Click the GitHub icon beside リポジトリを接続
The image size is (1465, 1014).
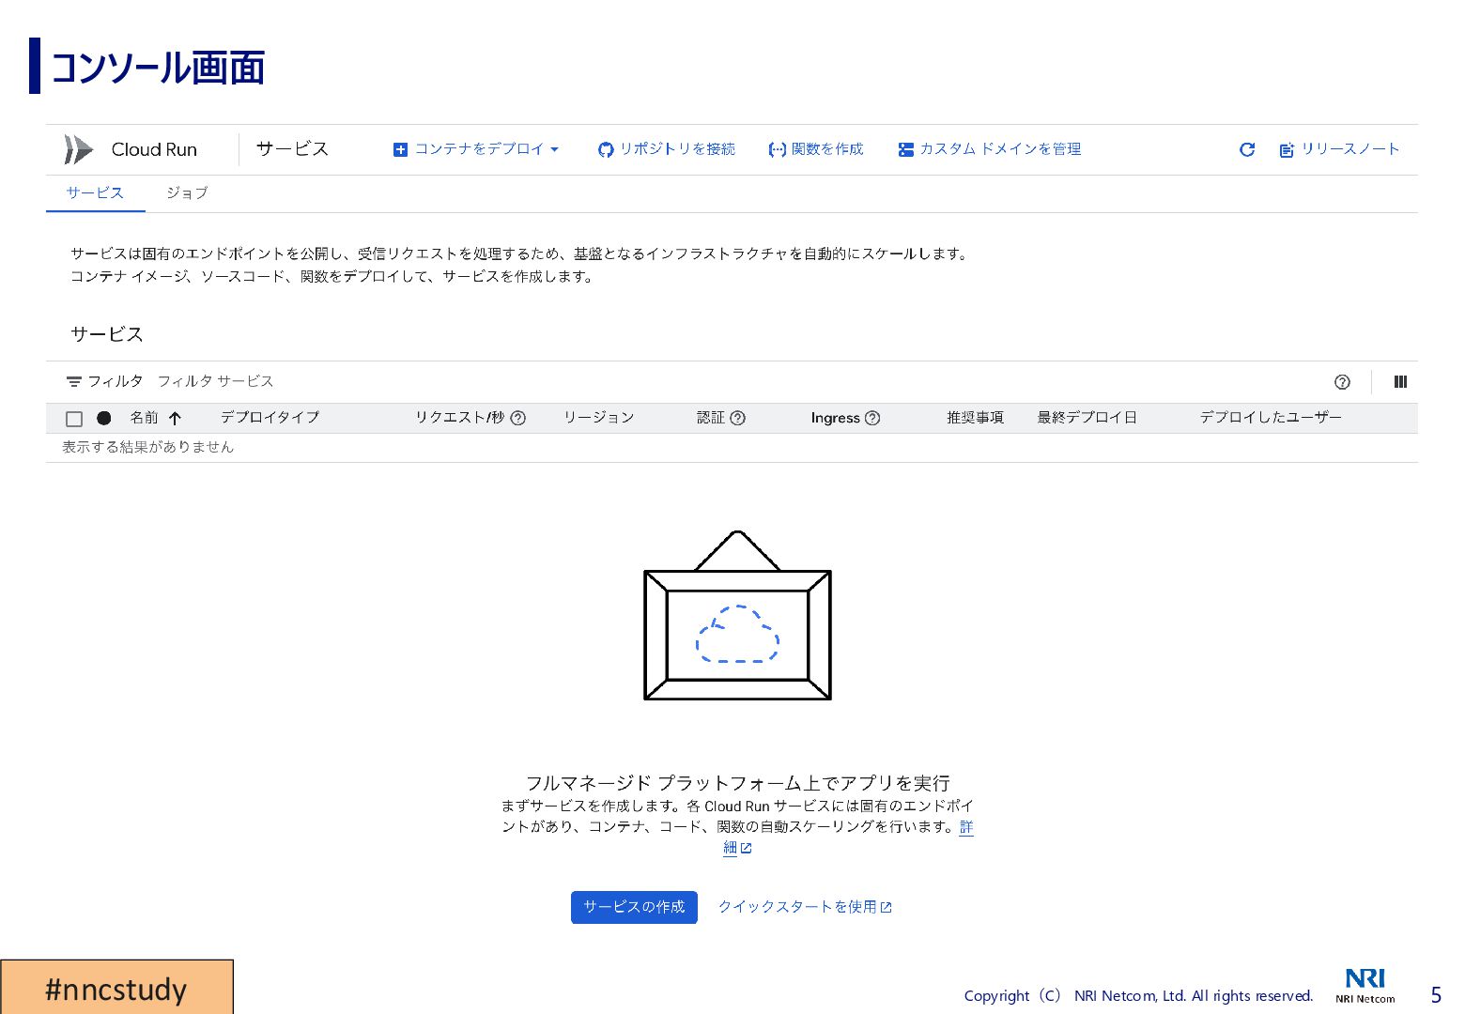point(606,150)
